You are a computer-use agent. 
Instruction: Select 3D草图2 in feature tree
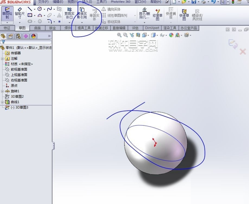(x=17, y=96)
